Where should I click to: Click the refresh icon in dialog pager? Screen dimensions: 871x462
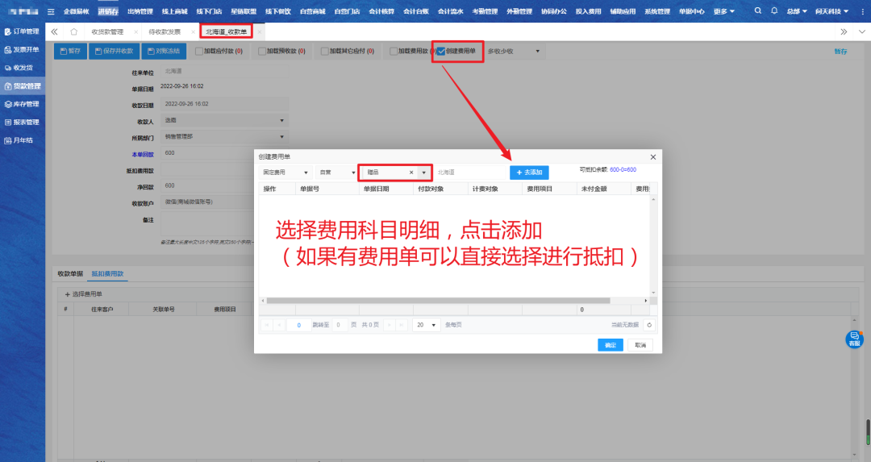pos(648,325)
